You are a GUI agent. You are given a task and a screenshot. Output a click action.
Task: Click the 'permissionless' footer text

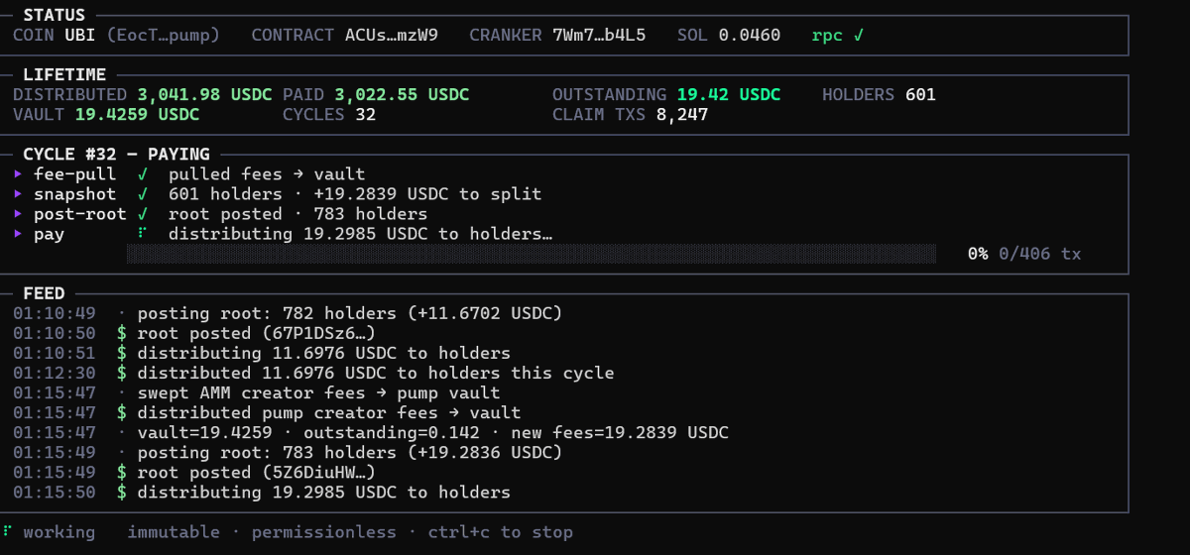tap(323, 532)
